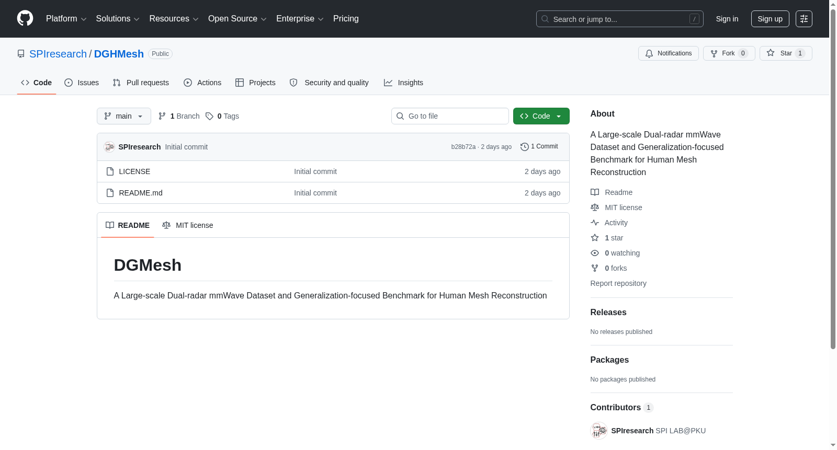Open the SPIresearch owner link in header
837x450 pixels.
58,54
